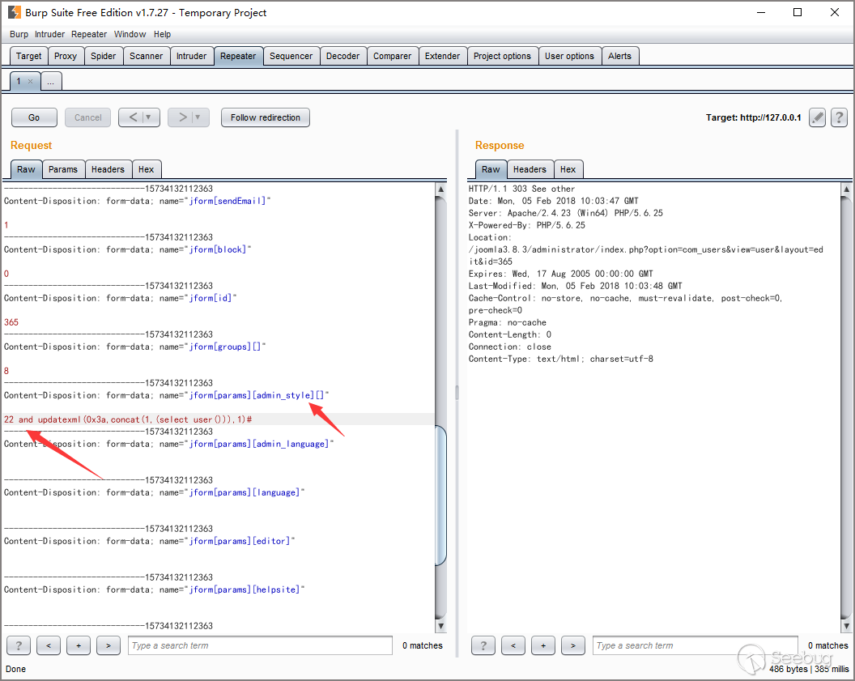The height and width of the screenshot is (681, 855).
Task: Click the value 365 under jform[id]
Action: point(11,322)
